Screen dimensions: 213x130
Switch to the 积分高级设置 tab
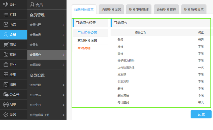[194, 10]
